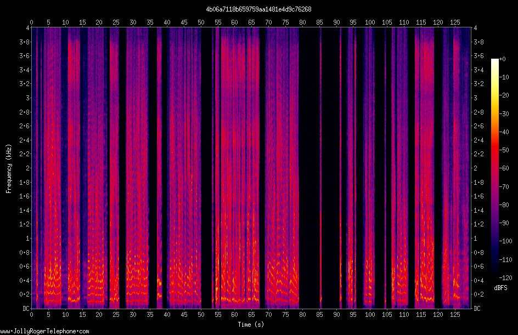This screenshot has height=335, width=518.
Task: Select the "-100" value on the dBFS scale
Action: pyautogui.click(x=505, y=241)
